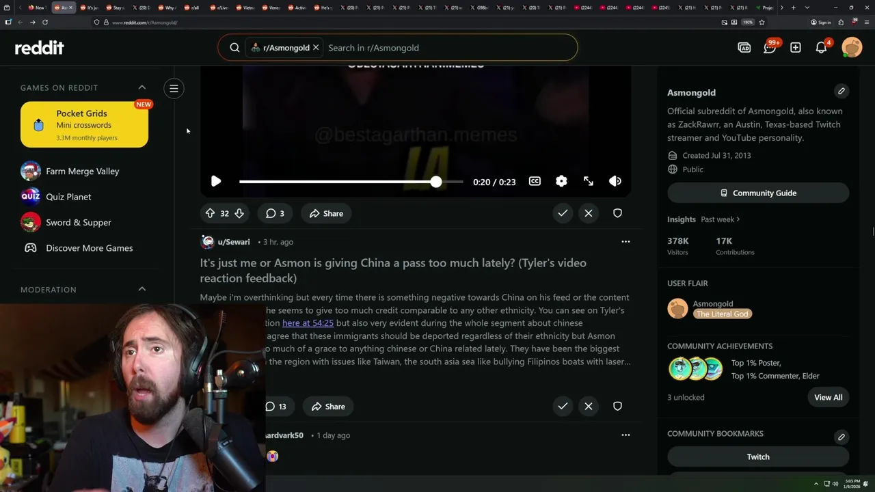Click the search magnifier icon
This screenshot has width=875, height=492.
pos(234,48)
